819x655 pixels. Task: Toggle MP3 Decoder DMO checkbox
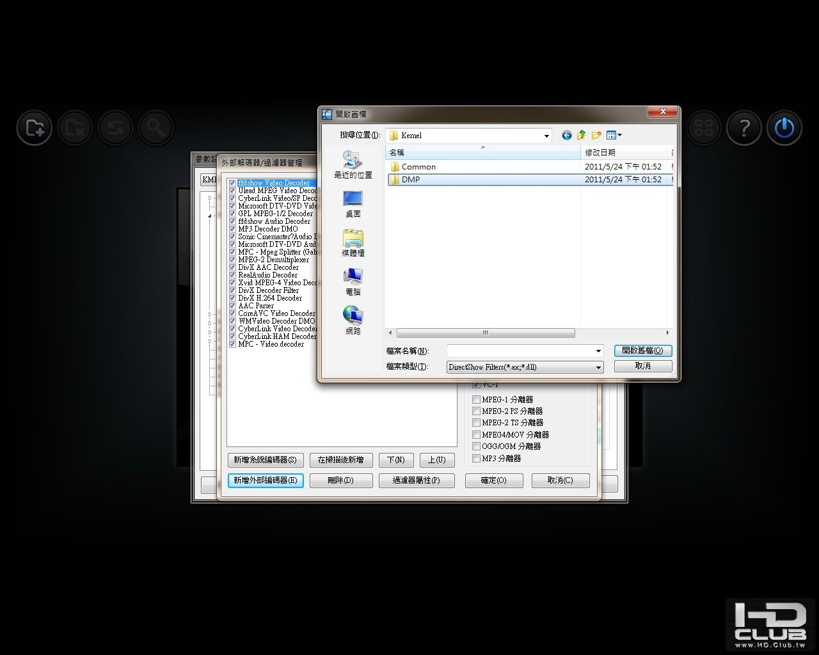(x=233, y=229)
